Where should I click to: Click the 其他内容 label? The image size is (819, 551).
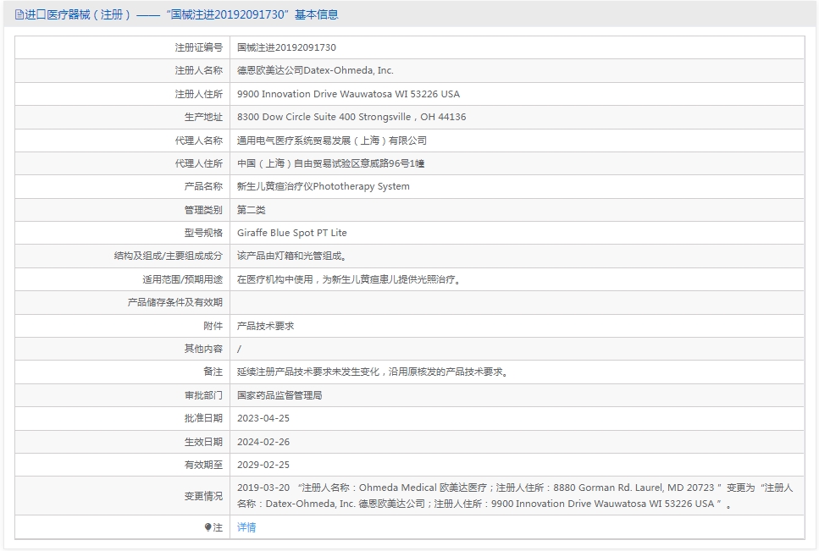pos(203,349)
